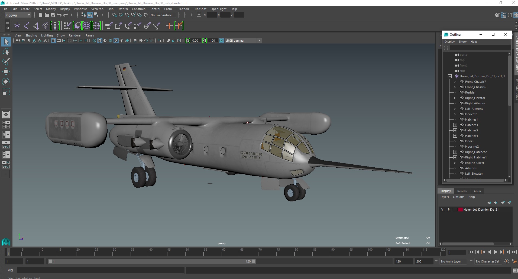Open the Skeleton menu
This screenshot has width=518, height=279.
click(x=97, y=9)
